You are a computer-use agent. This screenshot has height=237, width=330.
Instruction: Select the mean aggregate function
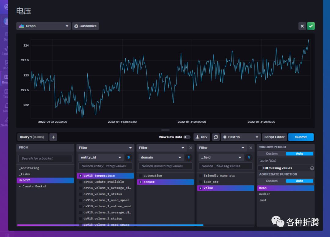click(286, 188)
